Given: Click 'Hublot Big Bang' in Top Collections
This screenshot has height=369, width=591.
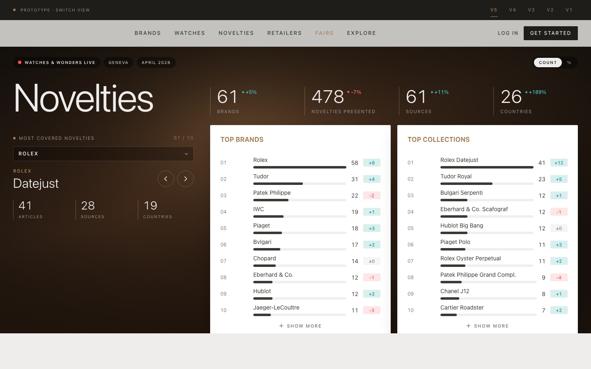Looking at the screenshot, I should coord(462,225).
